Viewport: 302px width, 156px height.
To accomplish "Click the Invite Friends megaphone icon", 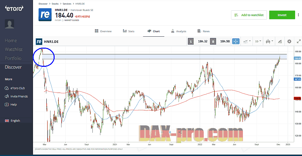I will 7,96.
